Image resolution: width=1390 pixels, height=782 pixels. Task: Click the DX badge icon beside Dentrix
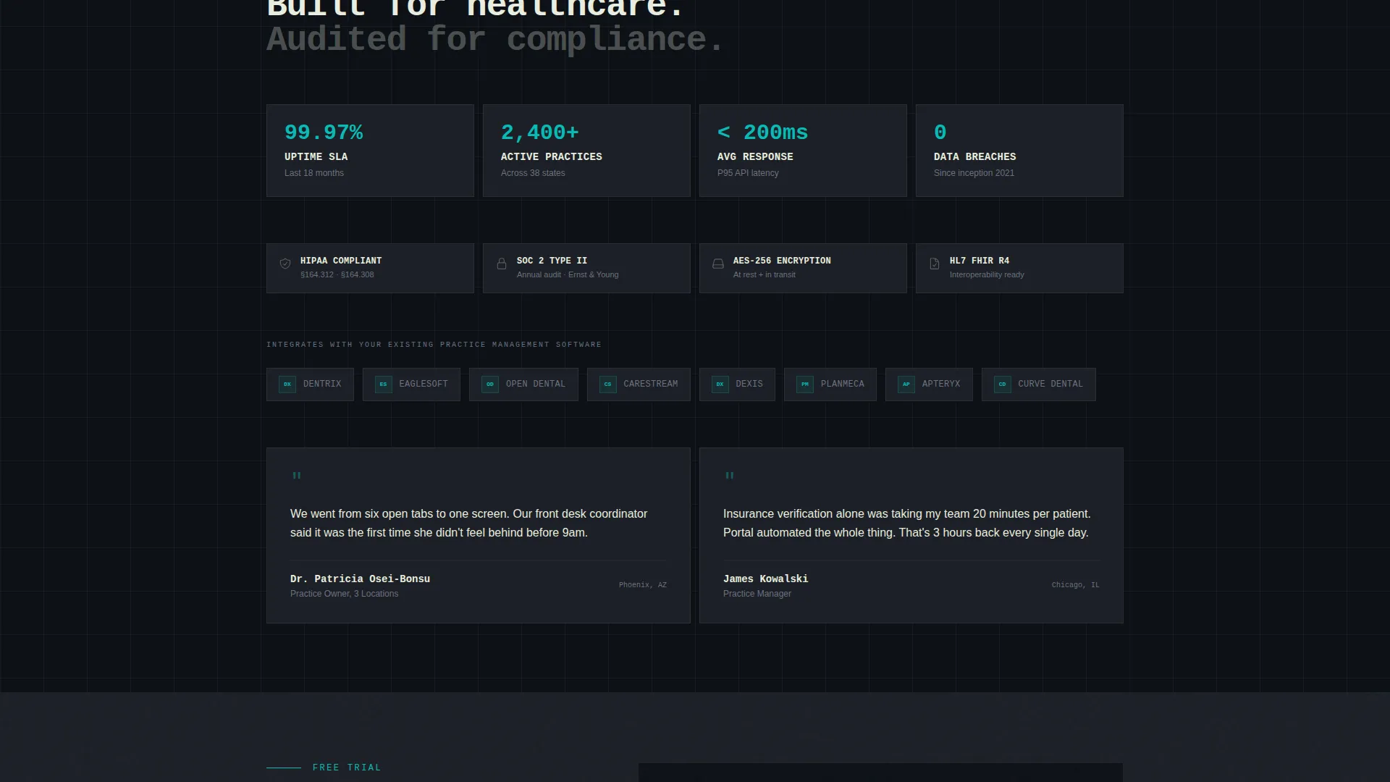click(x=287, y=384)
